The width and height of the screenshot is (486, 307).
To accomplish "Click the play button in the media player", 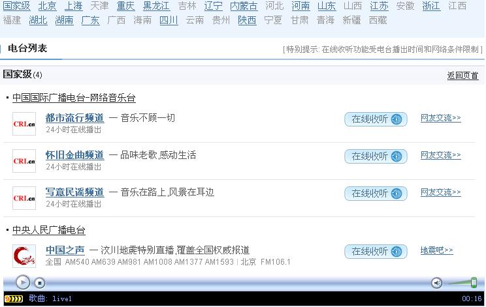I will (x=23, y=282).
